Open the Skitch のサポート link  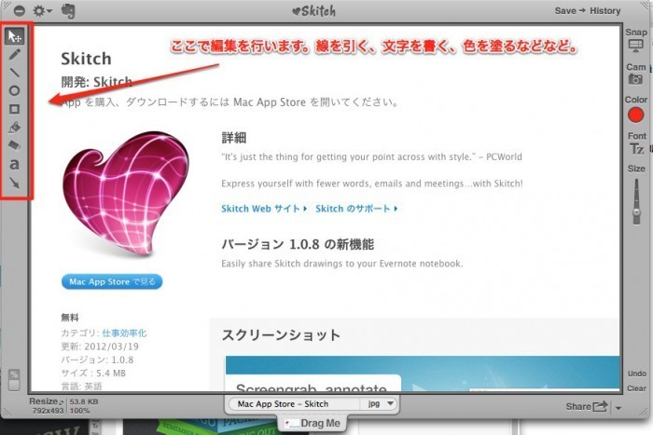click(x=356, y=209)
